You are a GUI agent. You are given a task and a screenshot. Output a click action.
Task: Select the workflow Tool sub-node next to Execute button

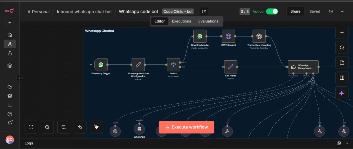pyautogui.click(x=227, y=131)
